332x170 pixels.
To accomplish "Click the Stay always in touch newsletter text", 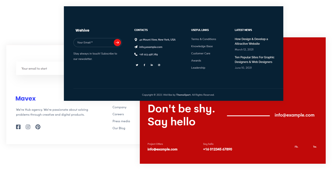I will [x=95, y=56].
